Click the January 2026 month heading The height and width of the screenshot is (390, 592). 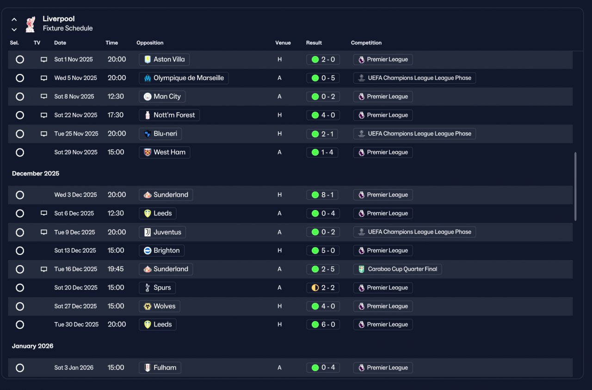(x=33, y=346)
